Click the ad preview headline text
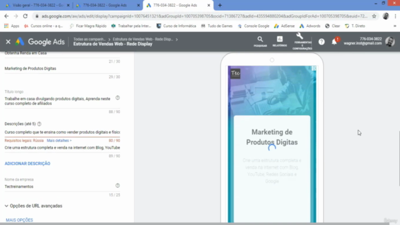The height and width of the screenshot is (225, 400). click(x=272, y=137)
